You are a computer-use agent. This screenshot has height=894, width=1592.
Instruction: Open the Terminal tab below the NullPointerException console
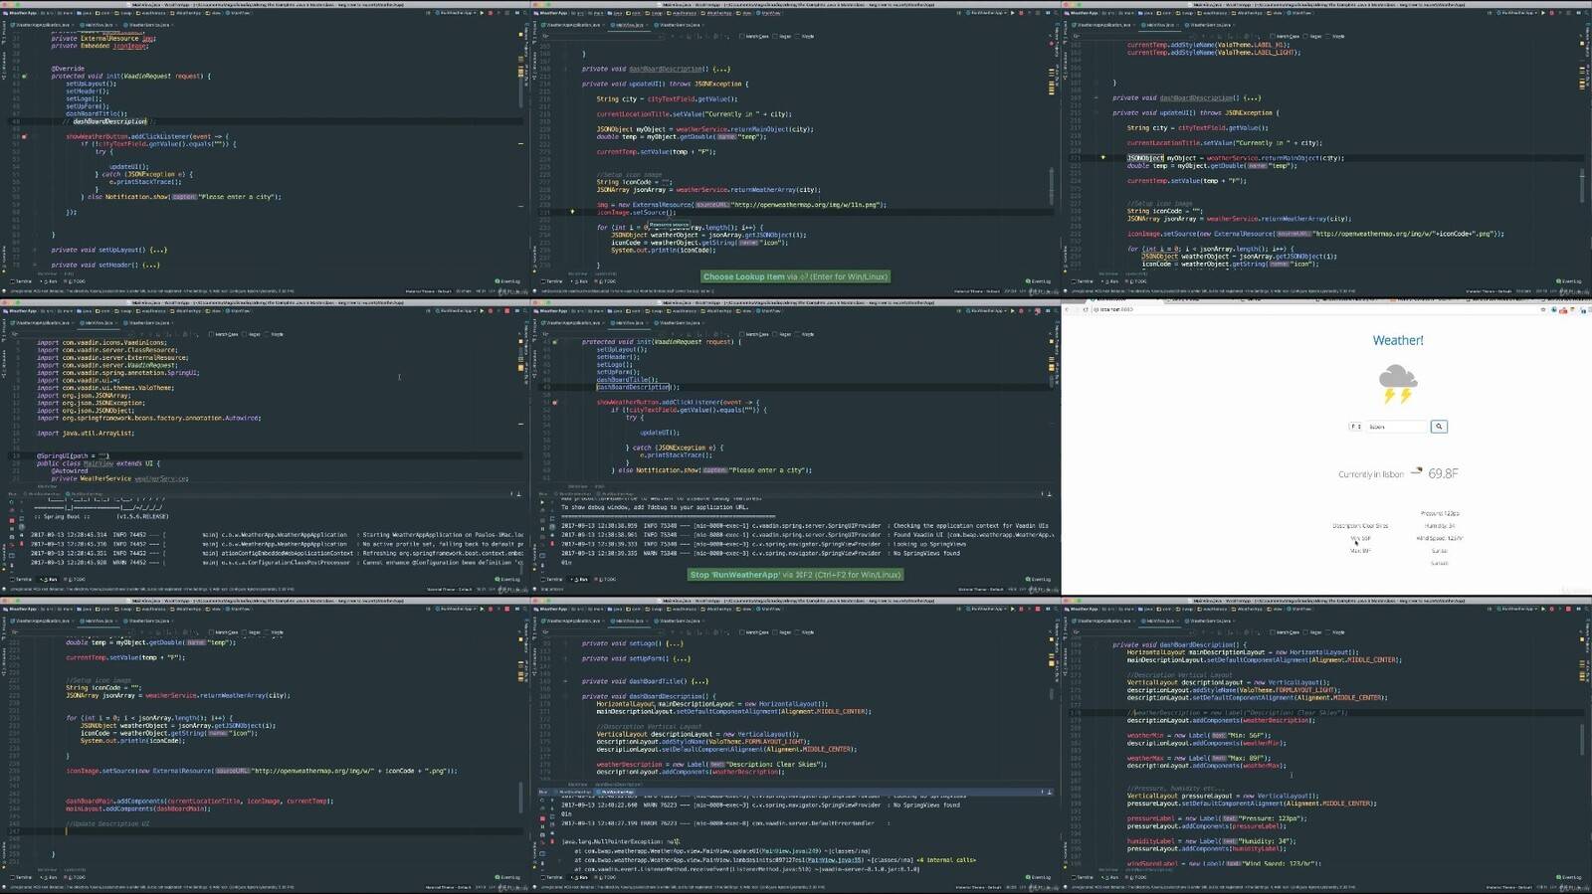552,877
